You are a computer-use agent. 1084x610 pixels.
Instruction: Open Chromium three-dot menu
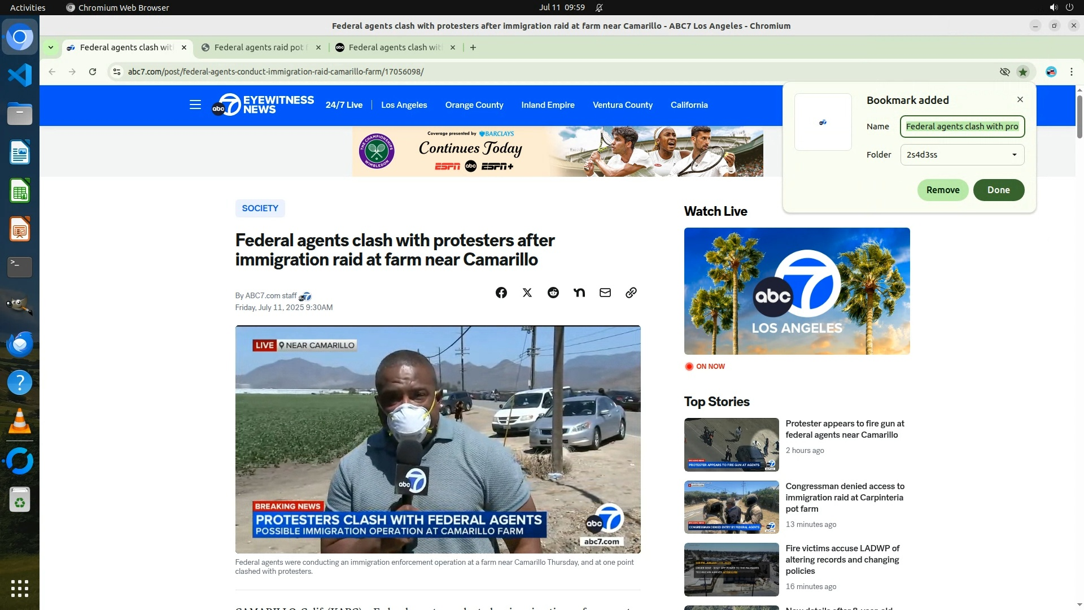click(1071, 72)
